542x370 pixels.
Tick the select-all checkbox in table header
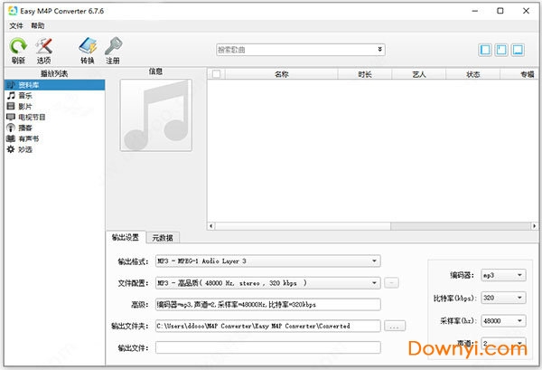(217, 74)
